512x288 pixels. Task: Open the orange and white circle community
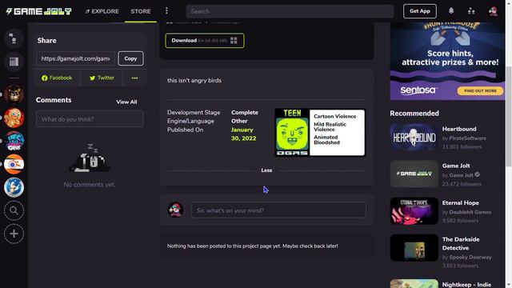click(14, 164)
